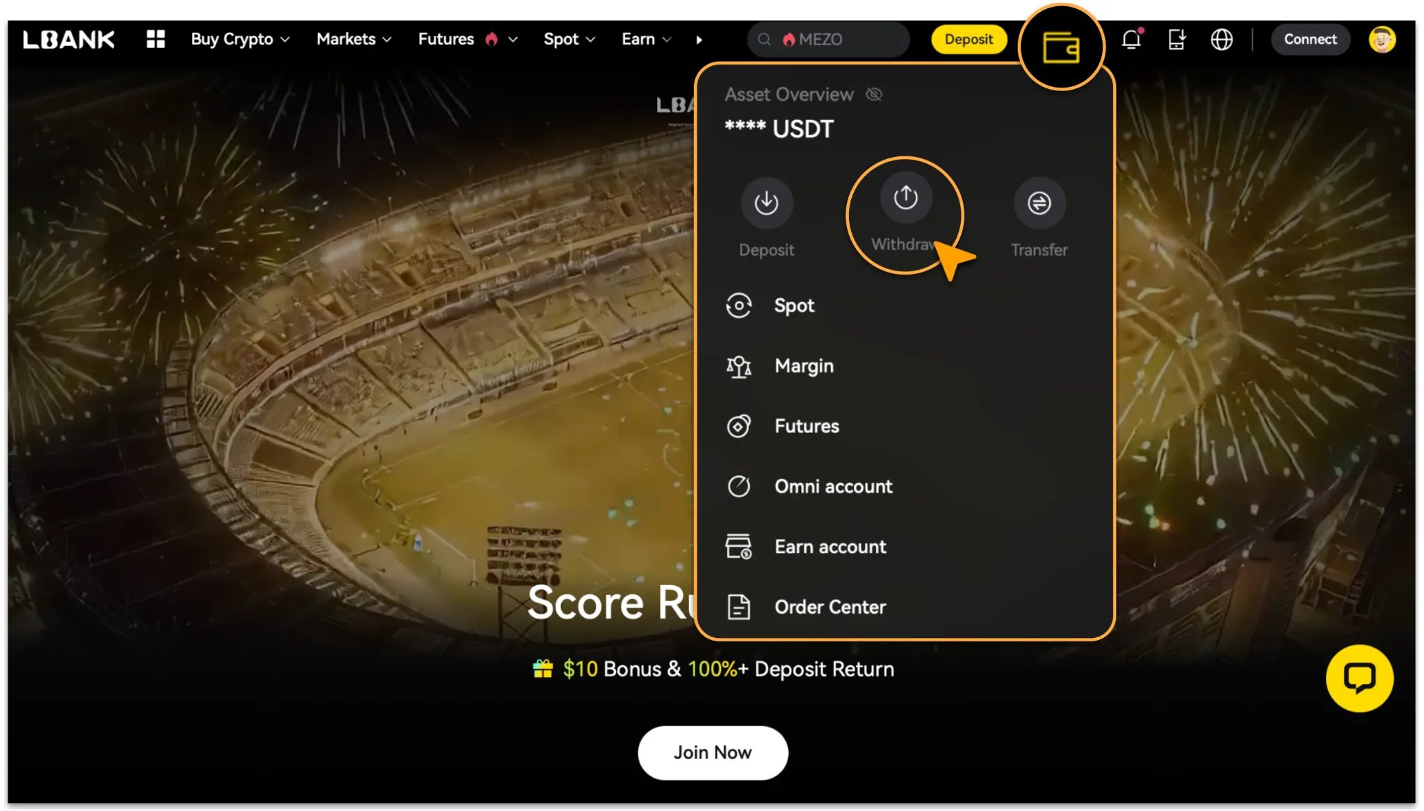Click the Transfer icon
Image resolution: width=1424 pixels, height=811 pixels.
point(1039,203)
